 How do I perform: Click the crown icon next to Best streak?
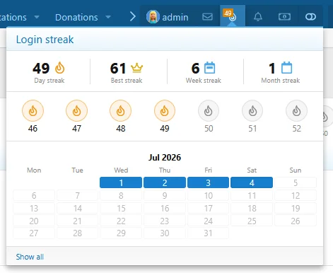pyautogui.click(x=136, y=68)
